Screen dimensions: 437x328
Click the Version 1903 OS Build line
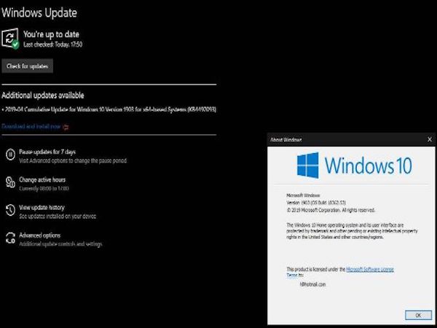point(316,203)
